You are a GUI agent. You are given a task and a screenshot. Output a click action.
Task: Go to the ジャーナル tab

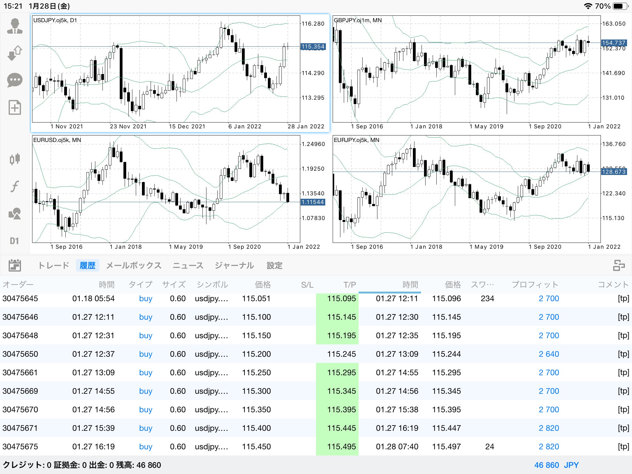pos(234,265)
